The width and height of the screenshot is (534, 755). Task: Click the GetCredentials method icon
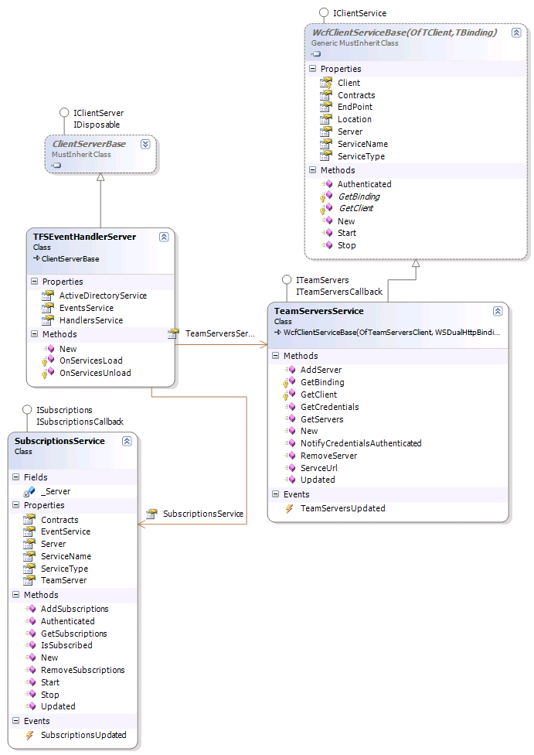(x=289, y=407)
